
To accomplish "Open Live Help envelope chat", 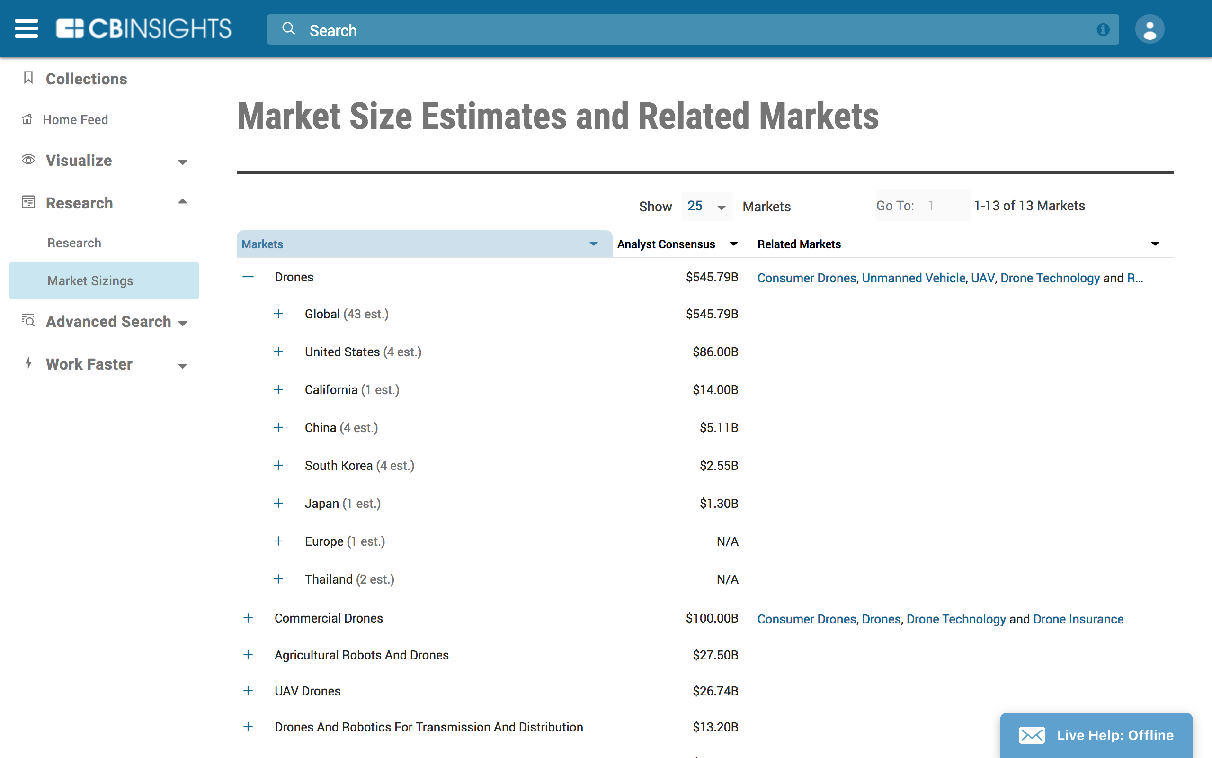I will tap(1032, 735).
